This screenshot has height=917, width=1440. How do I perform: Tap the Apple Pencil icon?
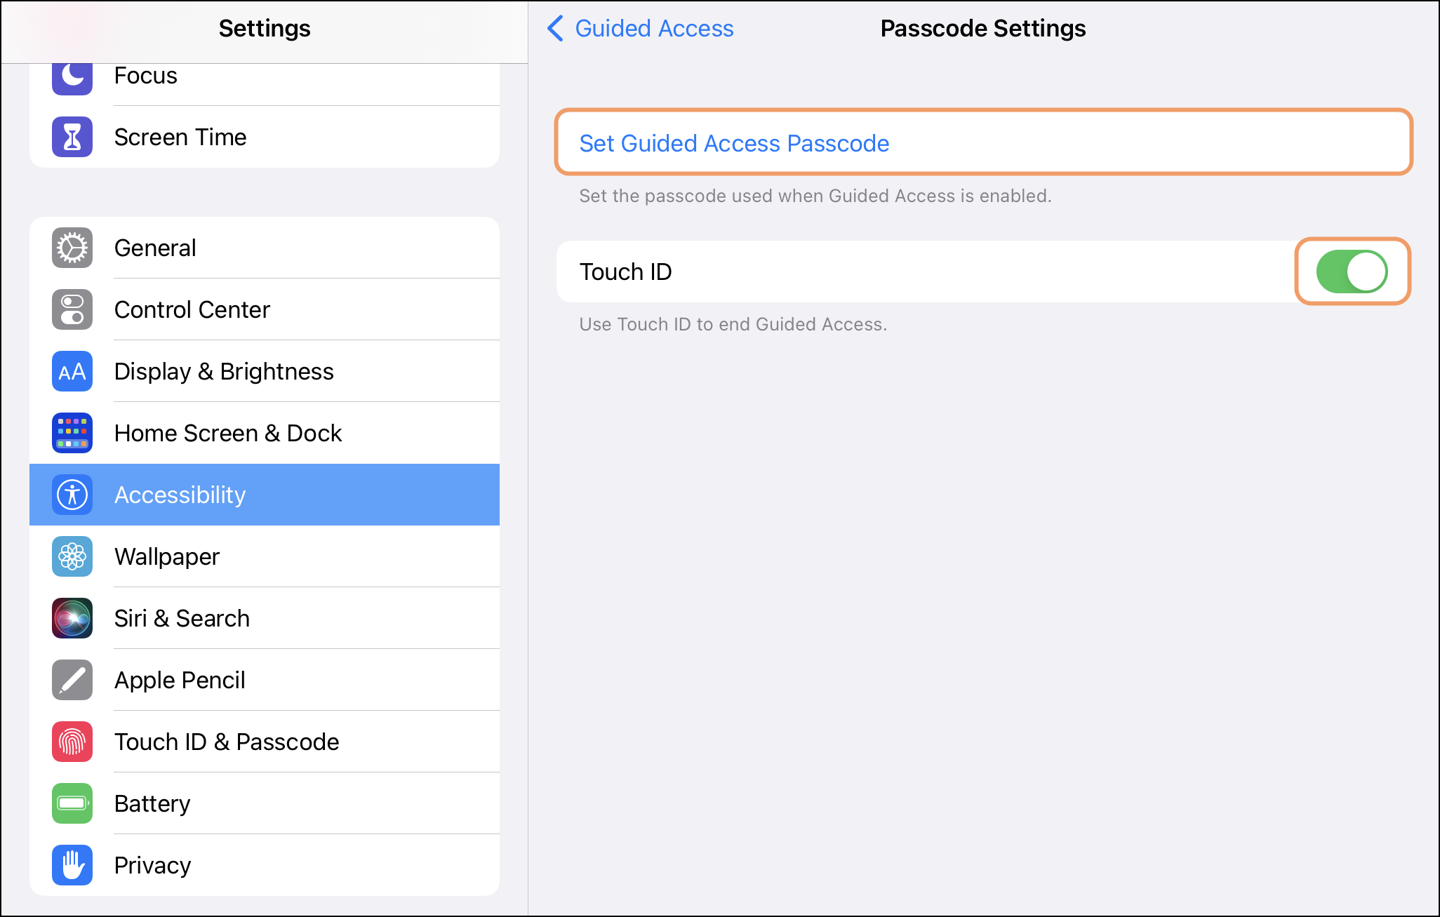click(x=72, y=680)
